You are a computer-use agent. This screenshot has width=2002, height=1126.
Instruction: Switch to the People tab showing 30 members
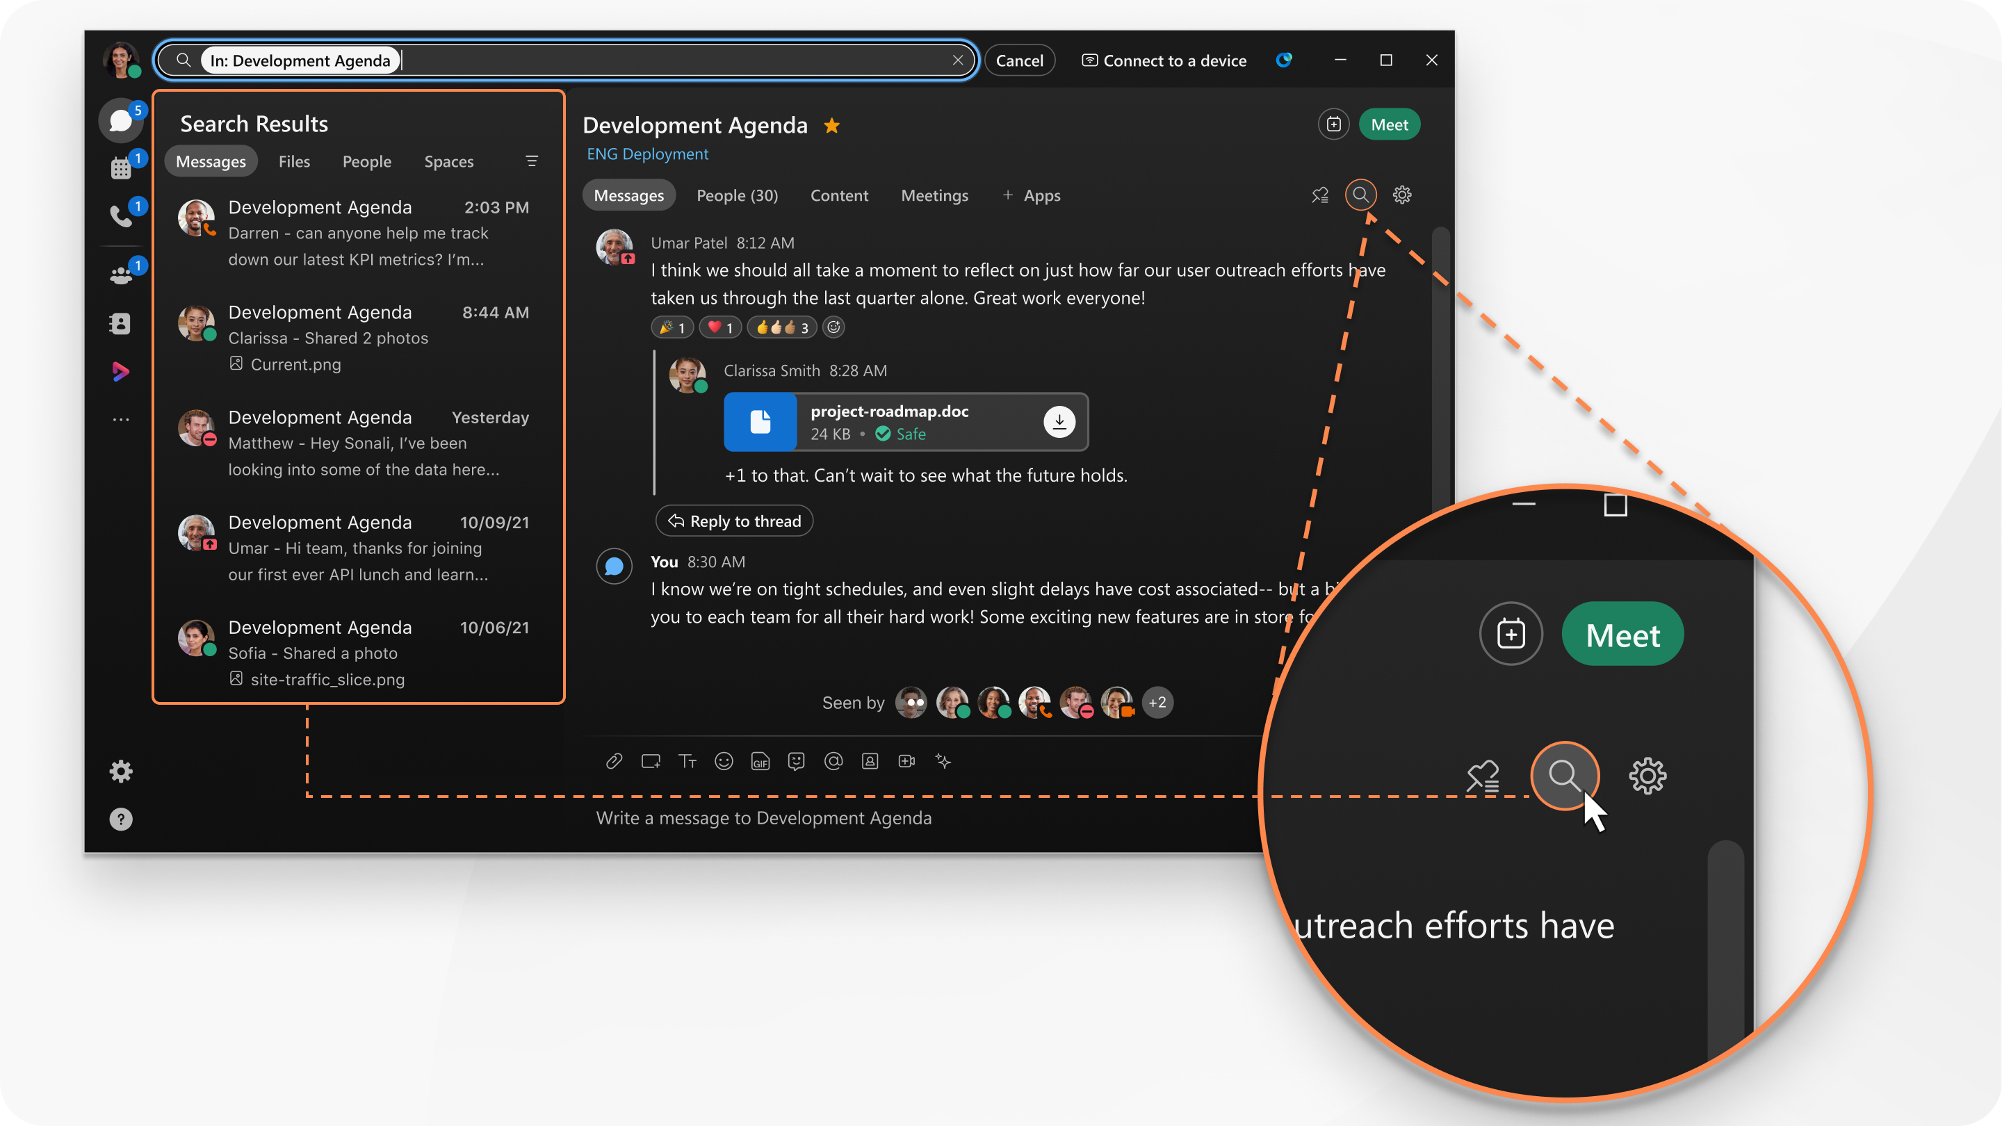pos(737,194)
